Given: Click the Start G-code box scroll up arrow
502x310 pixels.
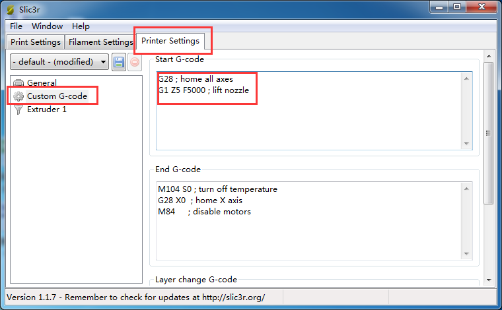Looking at the screenshot, I should 466,78.
